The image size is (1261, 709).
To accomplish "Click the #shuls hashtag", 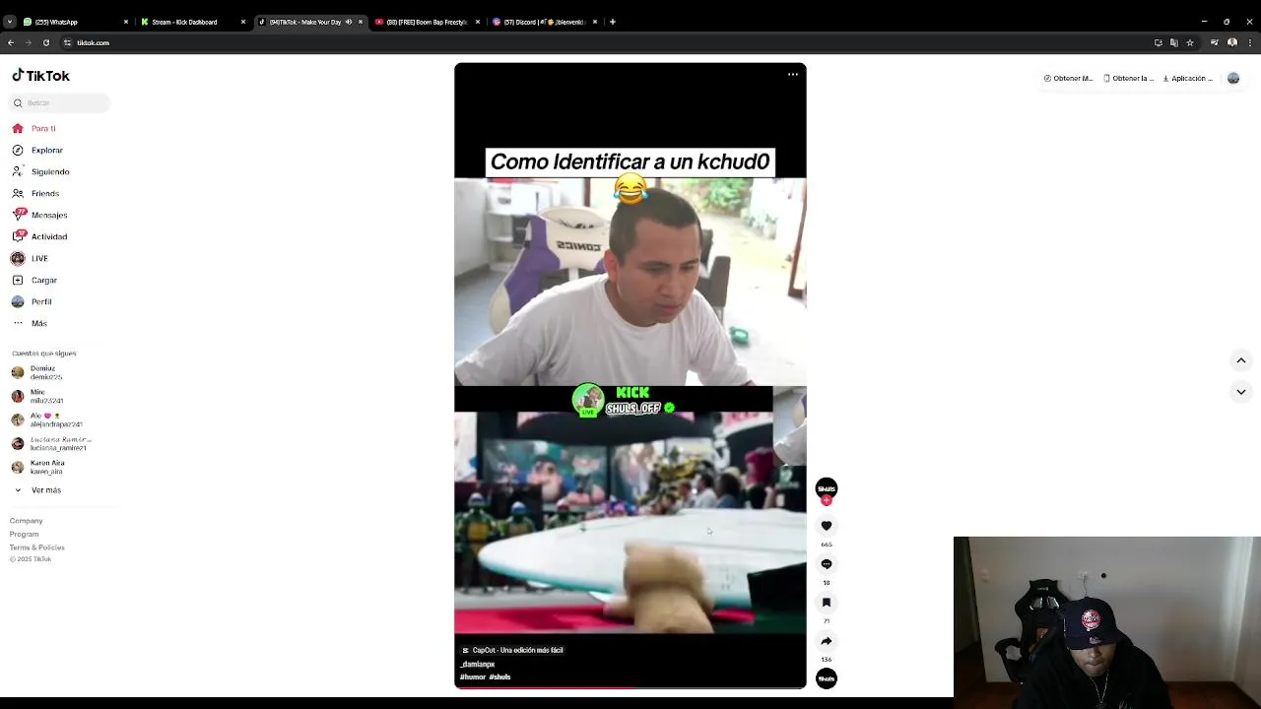I will (499, 677).
